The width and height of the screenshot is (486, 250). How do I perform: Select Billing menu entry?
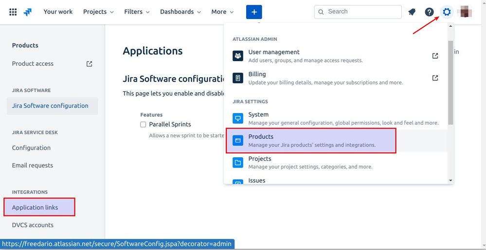pos(336,78)
